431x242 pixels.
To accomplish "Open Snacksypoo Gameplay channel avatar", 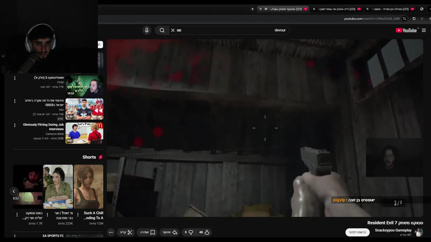I will (x=419, y=232).
